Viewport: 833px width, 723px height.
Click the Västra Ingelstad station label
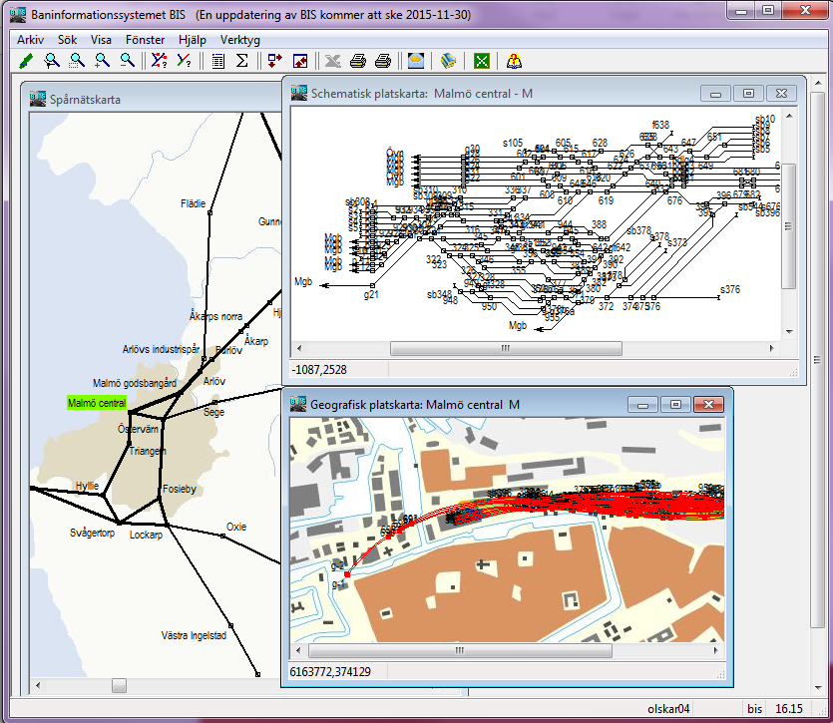click(x=194, y=635)
